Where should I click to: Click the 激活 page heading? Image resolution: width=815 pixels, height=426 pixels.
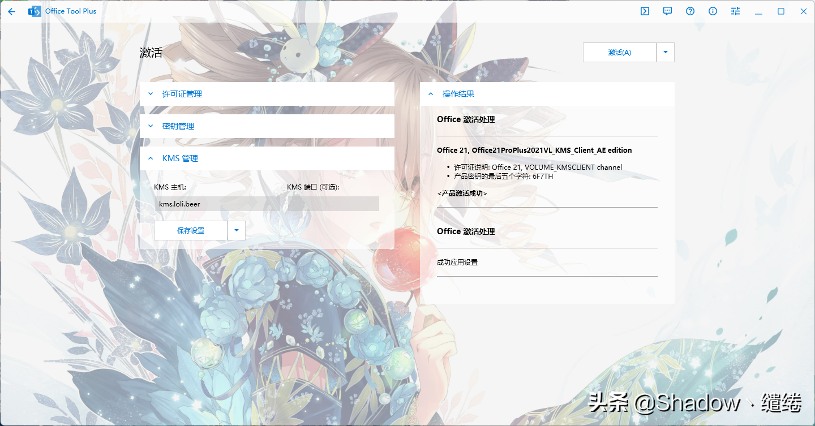[151, 53]
